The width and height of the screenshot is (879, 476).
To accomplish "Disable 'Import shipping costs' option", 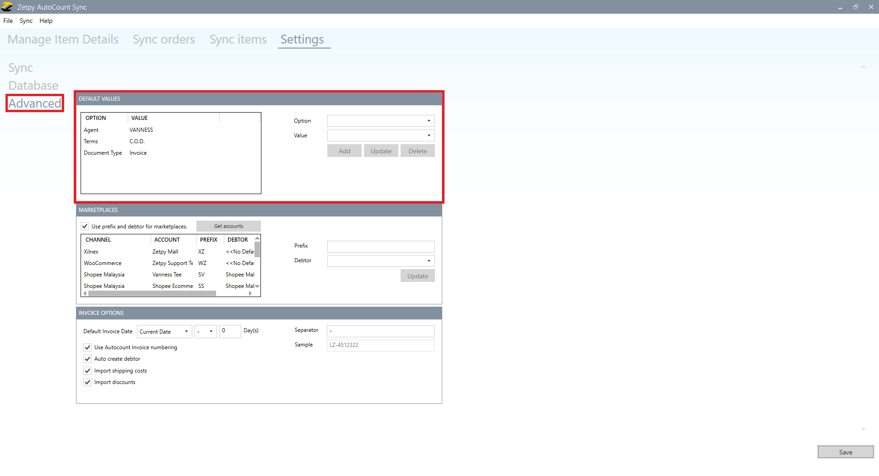I will click(87, 371).
